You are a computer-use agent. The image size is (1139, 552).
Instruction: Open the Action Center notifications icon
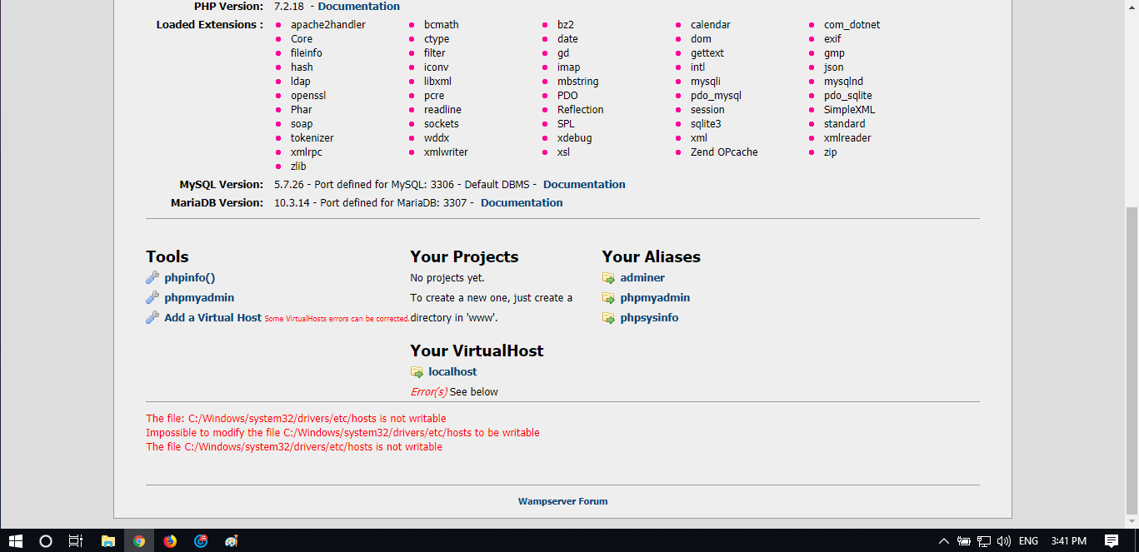pos(1111,540)
